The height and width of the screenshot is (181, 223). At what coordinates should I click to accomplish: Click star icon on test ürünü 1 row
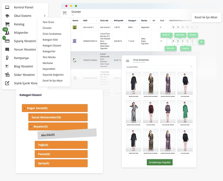pyautogui.click(x=178, y=27)
